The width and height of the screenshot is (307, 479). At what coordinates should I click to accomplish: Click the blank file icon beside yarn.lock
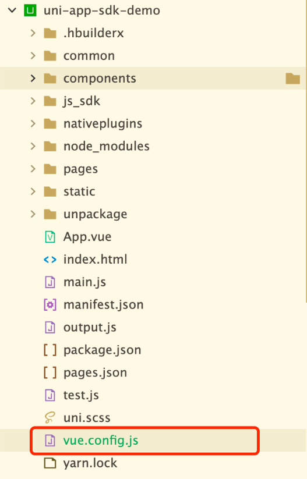50,463
